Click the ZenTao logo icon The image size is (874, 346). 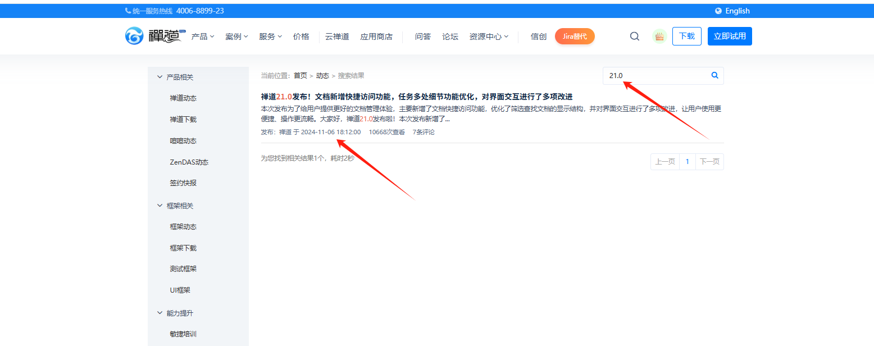coord(134,35)
